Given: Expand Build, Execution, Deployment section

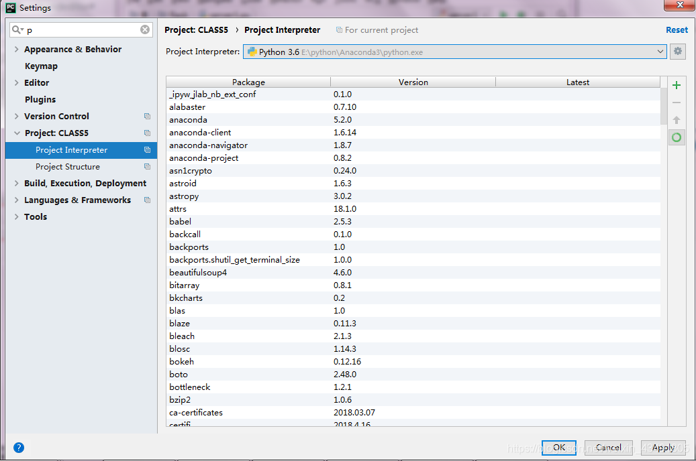Looking at the screenshot, I should 16,183.
